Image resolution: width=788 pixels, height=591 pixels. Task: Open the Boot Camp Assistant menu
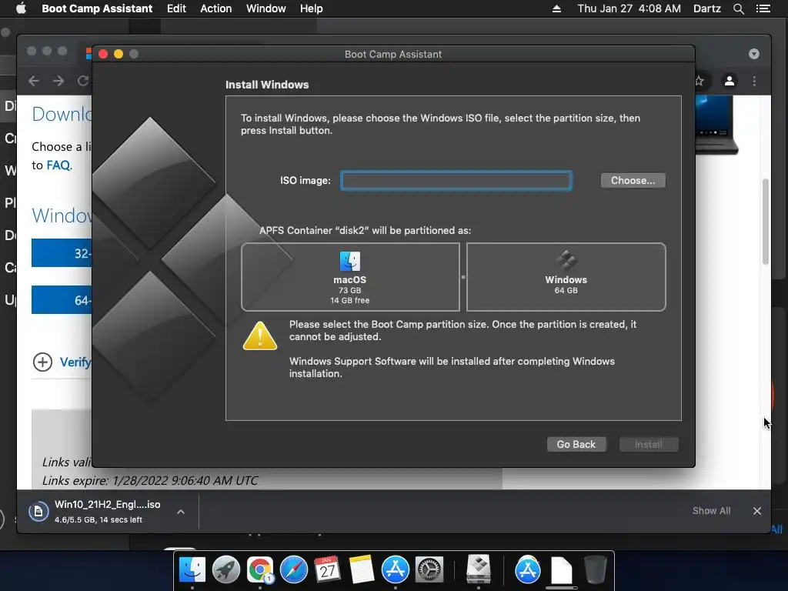click(97, 8)
